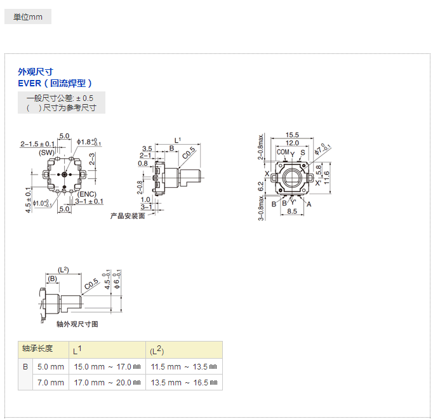Select the 外观尺寸 heading

(35, 72)
